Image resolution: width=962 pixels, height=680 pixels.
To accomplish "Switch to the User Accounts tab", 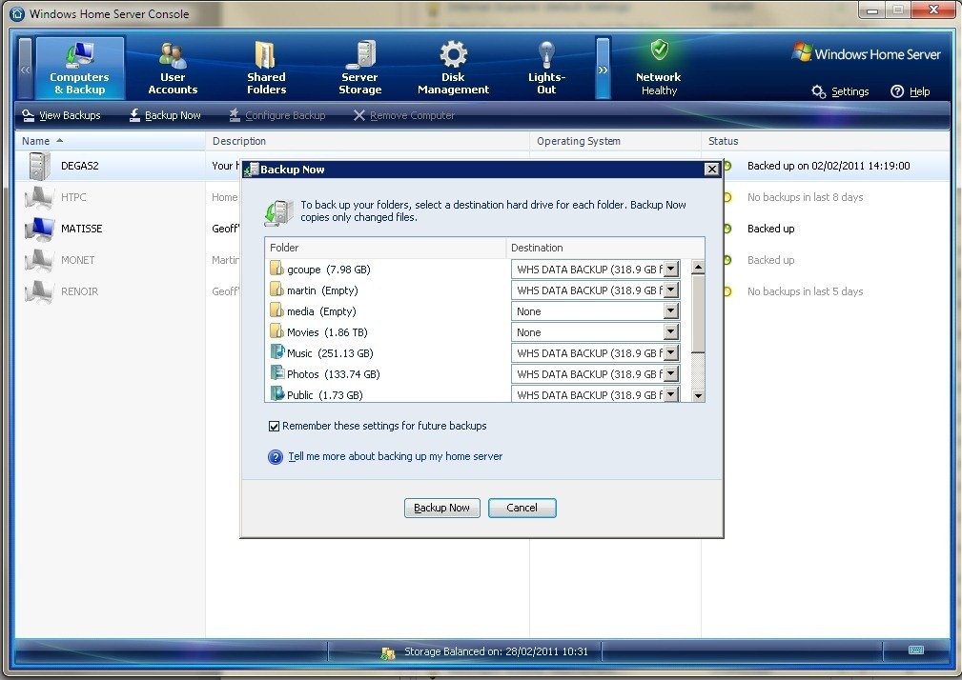I will point(173,68).
